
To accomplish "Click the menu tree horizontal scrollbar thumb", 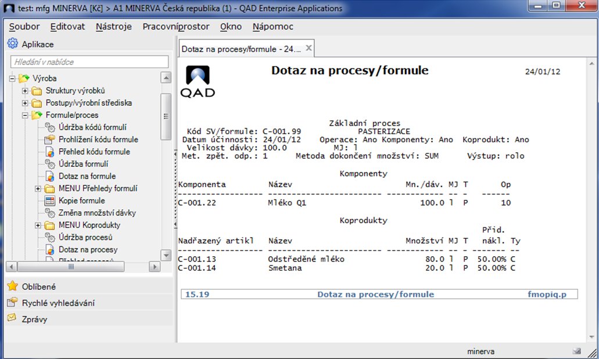I will (71, 267).
